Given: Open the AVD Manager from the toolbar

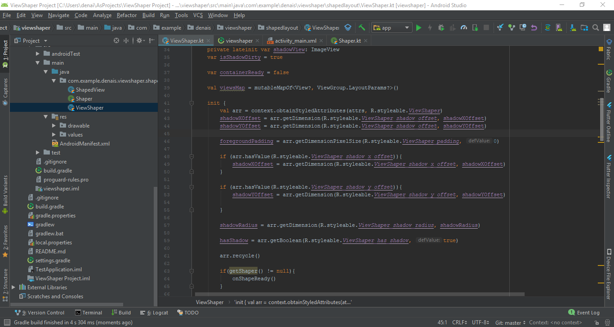Looking at the screenshot, I should [x=559, y=28].
